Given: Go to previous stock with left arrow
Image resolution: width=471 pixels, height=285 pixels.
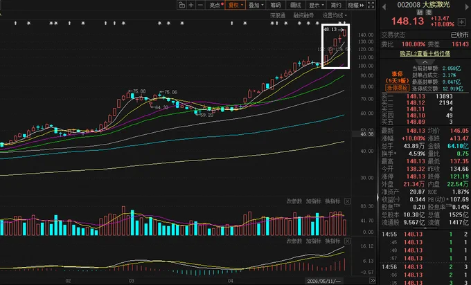Looking at the screenshot, I should click(384, 7).
